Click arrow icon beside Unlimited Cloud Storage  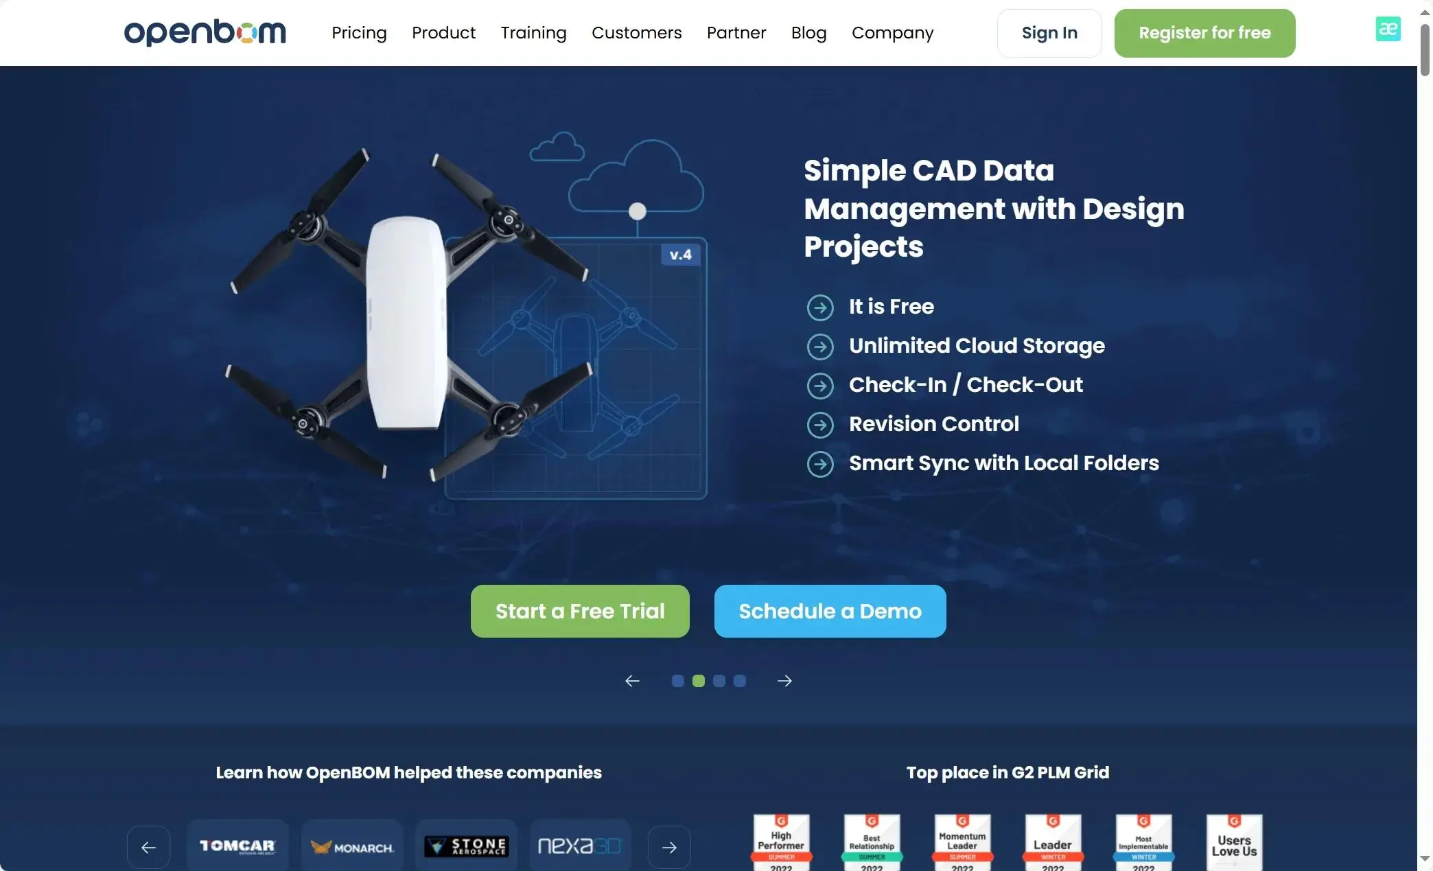(820, 347)
